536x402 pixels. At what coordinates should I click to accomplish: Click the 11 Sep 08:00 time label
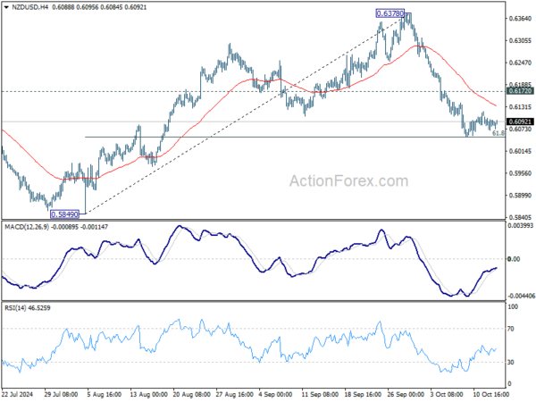(321, 395)
